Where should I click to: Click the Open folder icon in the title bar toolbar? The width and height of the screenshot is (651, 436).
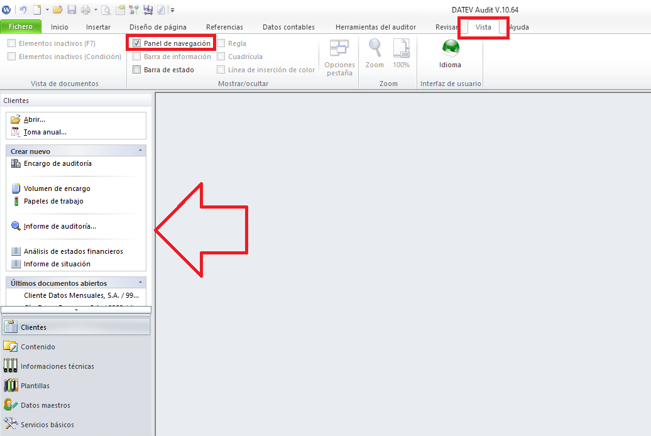[x=57, y=9]
